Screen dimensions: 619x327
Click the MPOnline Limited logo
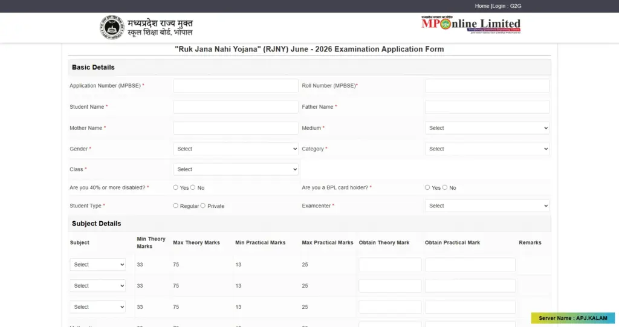[471, 25]
